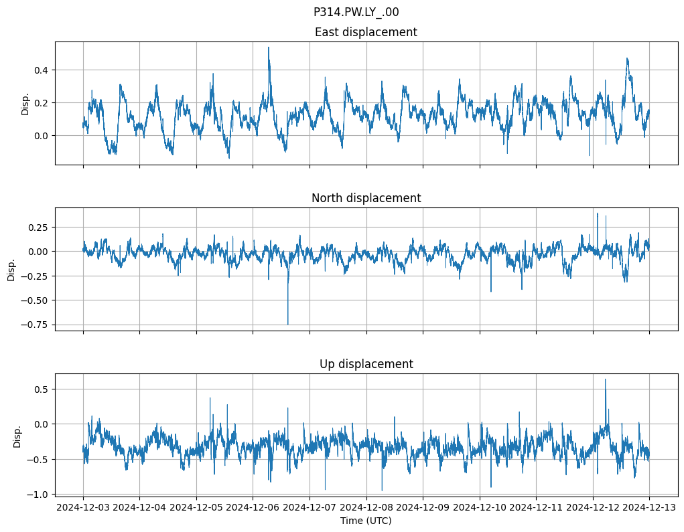
Task: Select the 2024-12-06 date tick label
Action: tap(253, 507)
